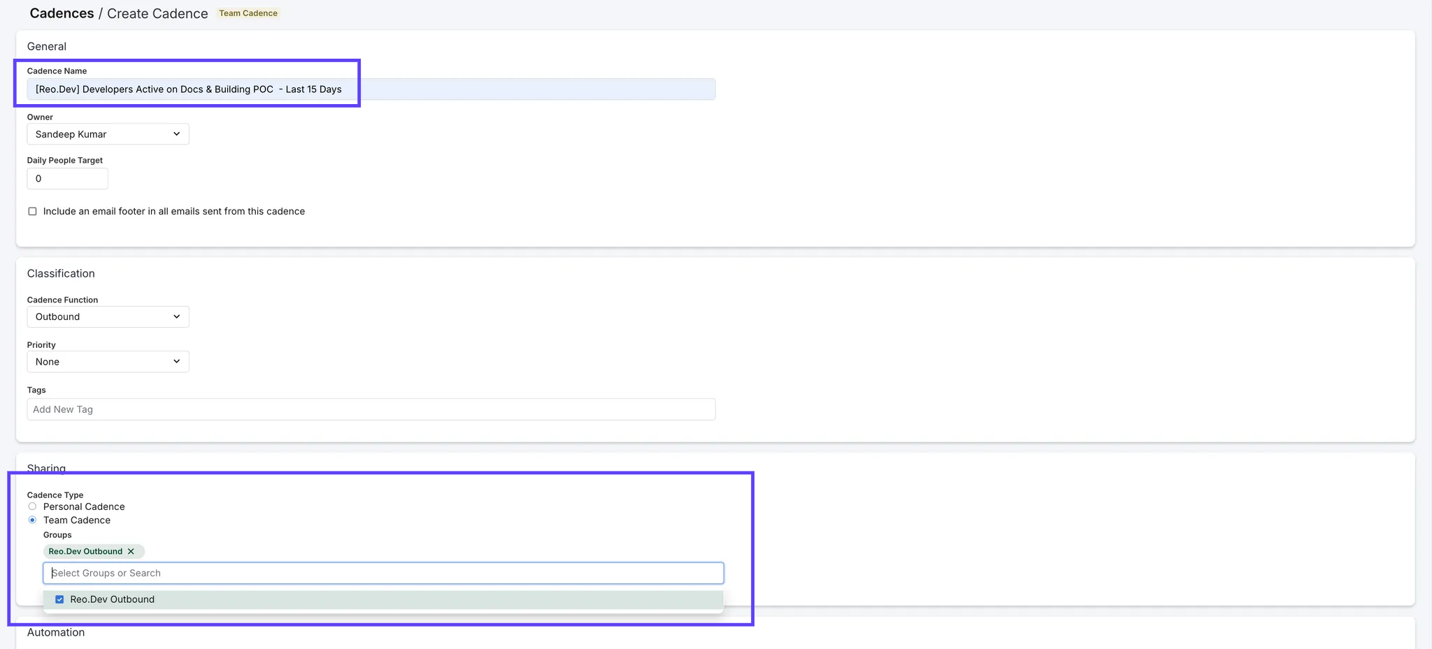Uncheck Reo.Dev Outbound in groups list
Screen dimensions: 1432x649
coord(59,599)
